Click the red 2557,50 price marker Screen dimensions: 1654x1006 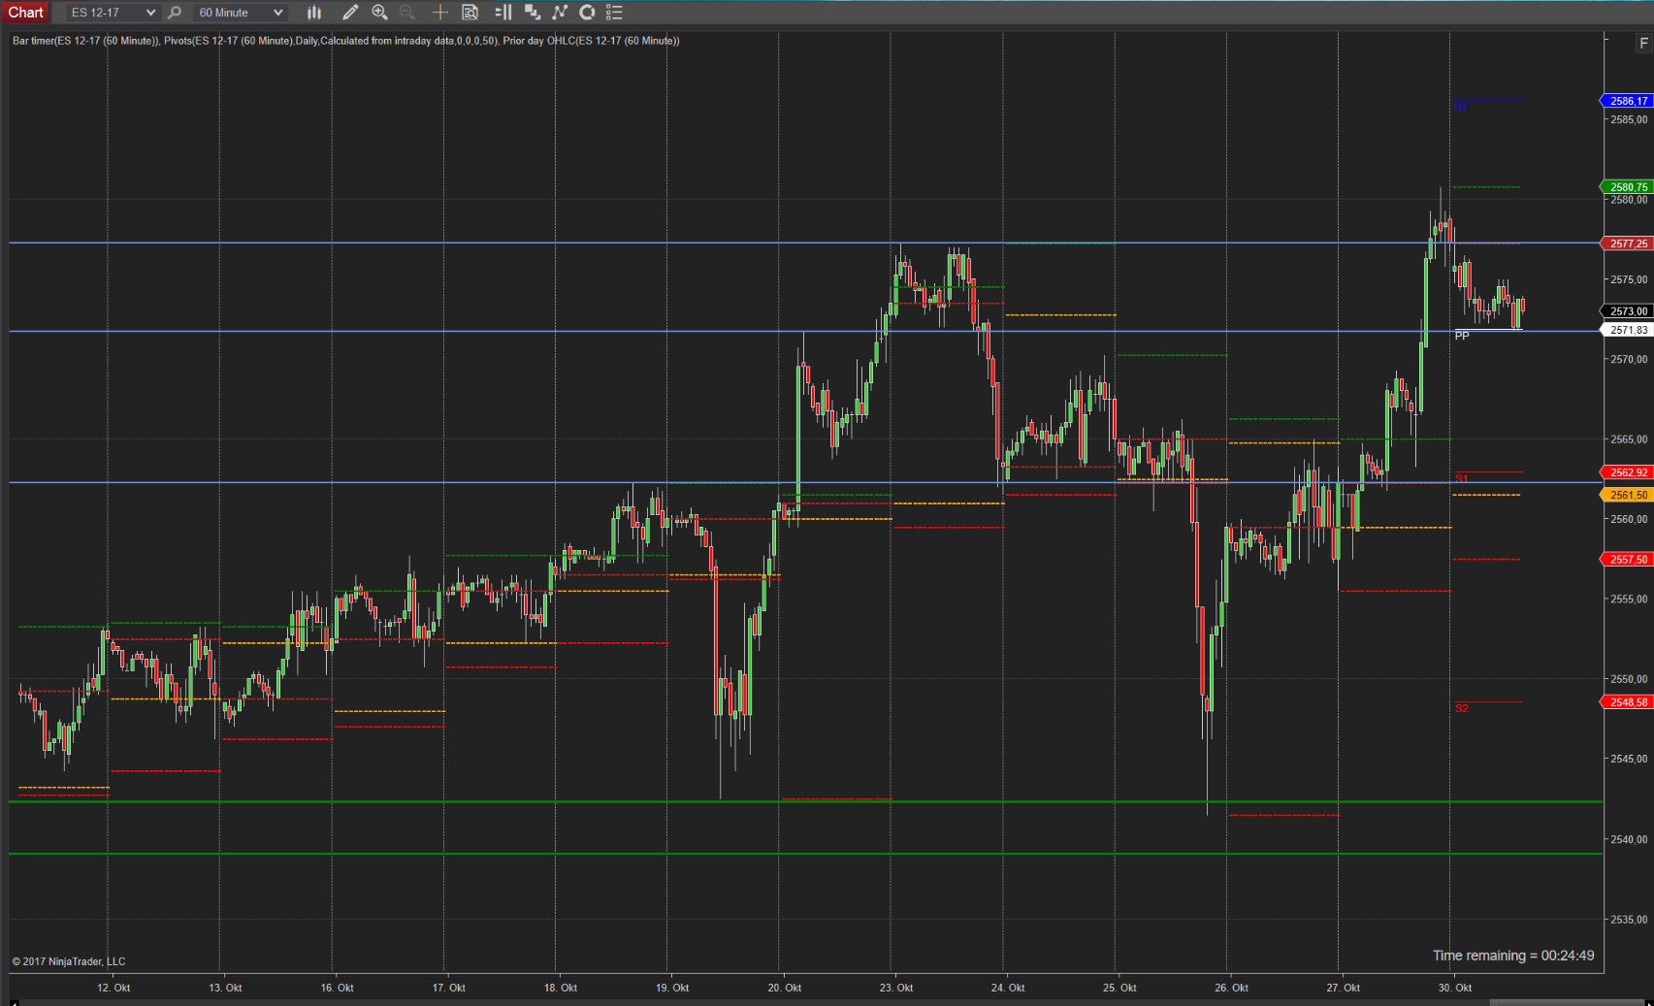click(x=1625, y=560)
